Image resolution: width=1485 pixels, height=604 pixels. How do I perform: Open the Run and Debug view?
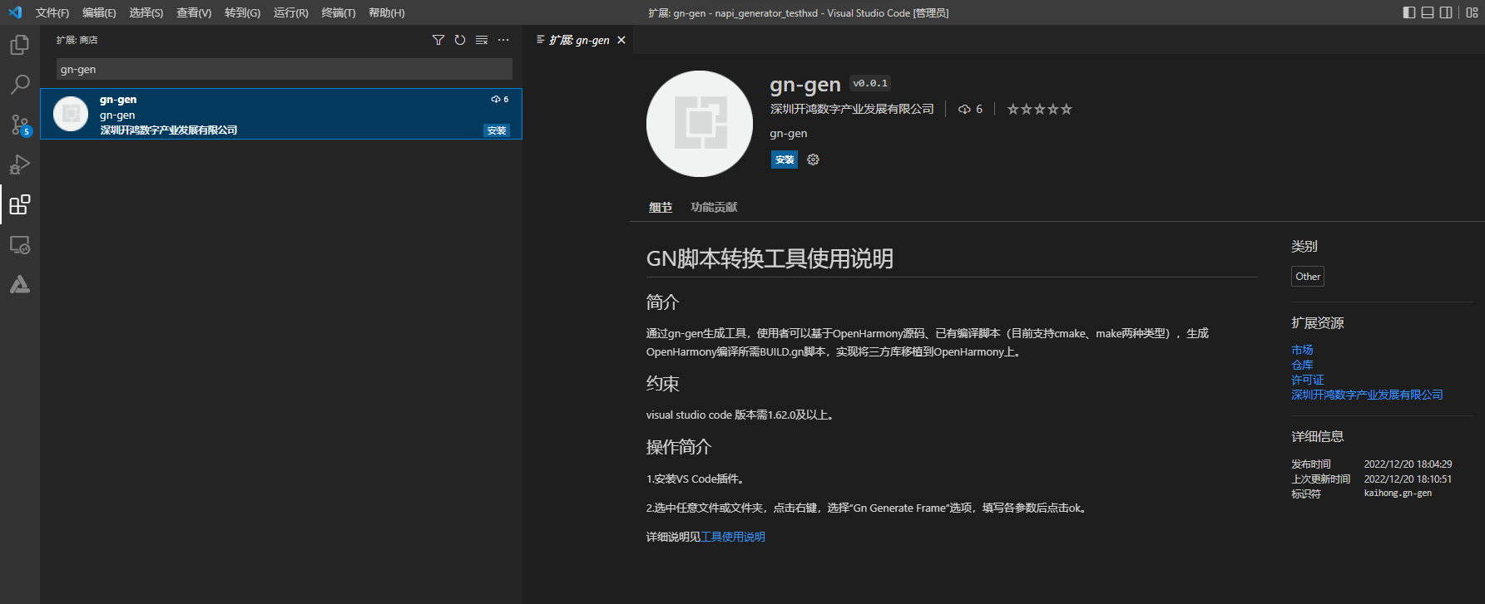point(20,165)
